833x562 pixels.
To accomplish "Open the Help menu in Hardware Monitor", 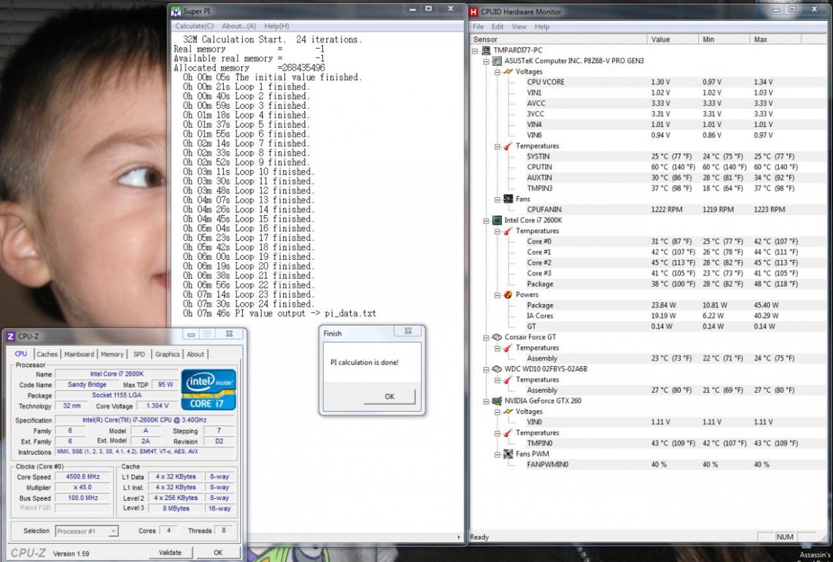I will [542, 27].
